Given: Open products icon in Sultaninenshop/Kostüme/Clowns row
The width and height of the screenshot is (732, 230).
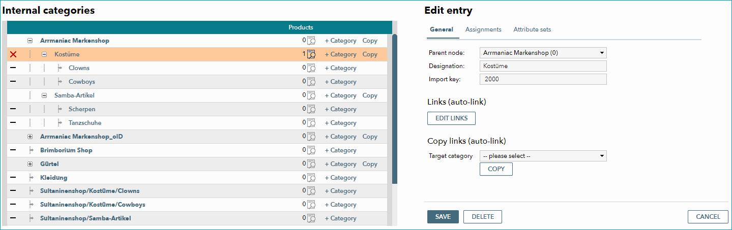Looking at the screenshot, I should 311,191.
